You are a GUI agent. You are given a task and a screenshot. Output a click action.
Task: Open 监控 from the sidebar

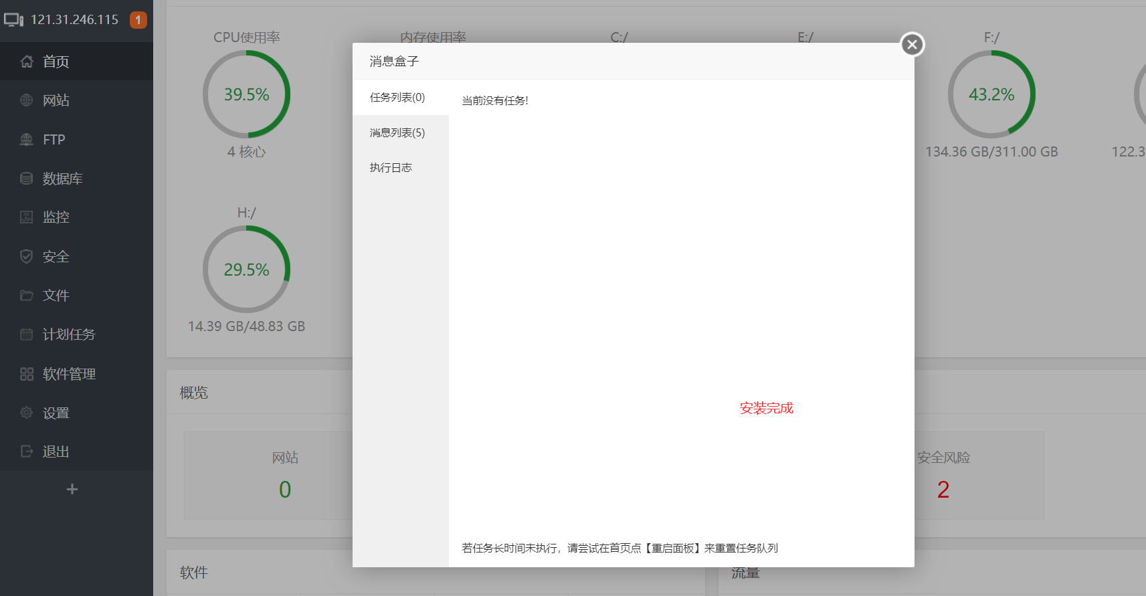tap(76, 217)
